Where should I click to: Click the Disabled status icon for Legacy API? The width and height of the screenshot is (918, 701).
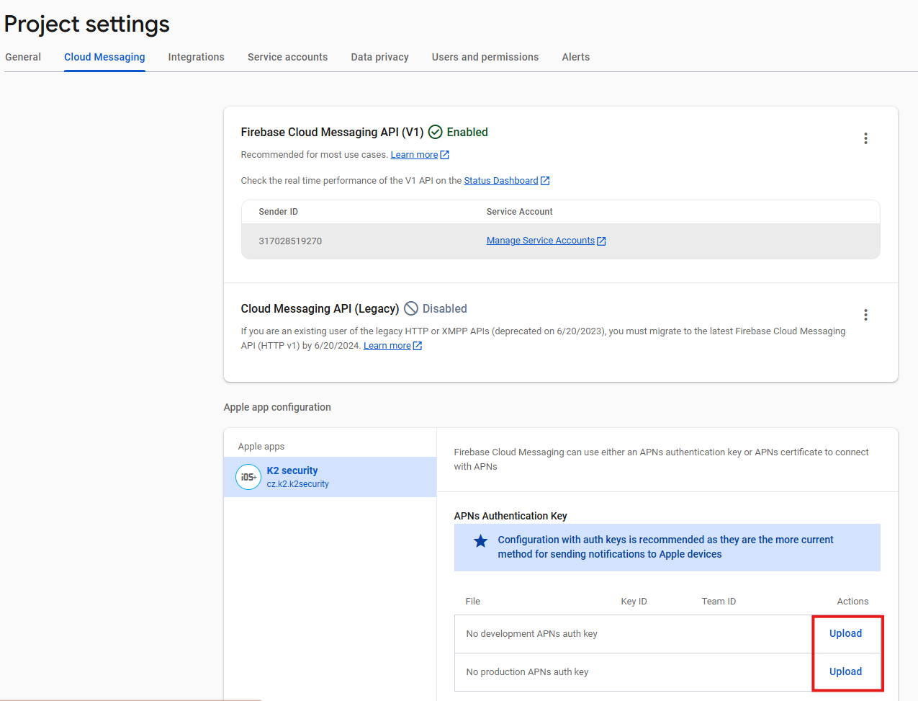[411, 308]
